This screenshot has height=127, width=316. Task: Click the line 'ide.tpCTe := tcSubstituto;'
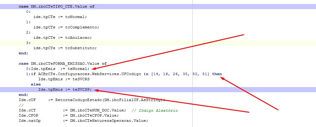click(x=65, y=48)
